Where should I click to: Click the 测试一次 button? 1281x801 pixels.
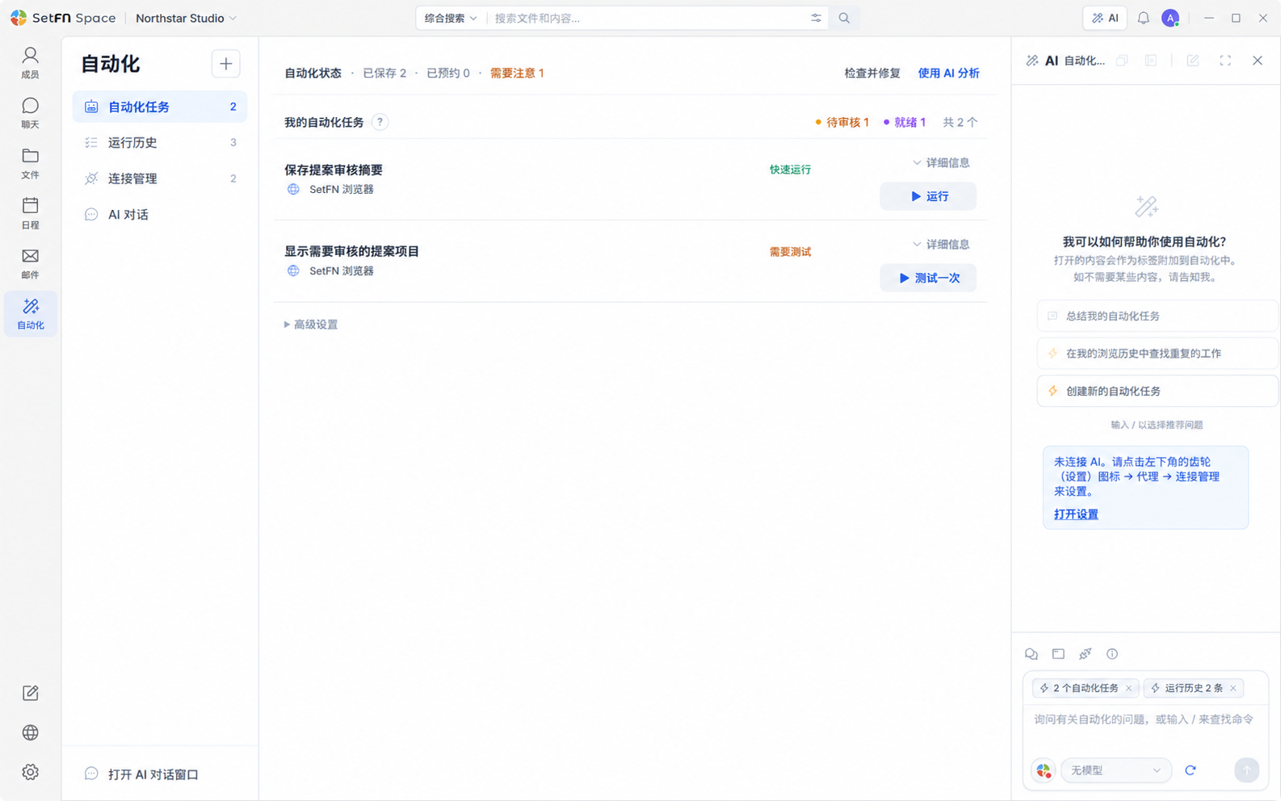[x=928, y=278]
